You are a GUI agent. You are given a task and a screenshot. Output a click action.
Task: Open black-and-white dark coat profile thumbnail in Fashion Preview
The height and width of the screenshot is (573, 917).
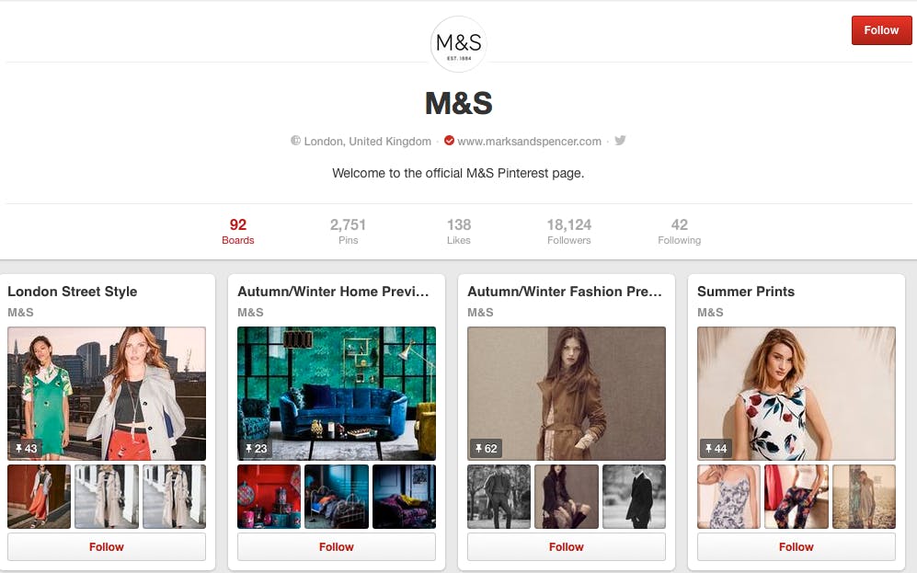click(x=634, y=497)
